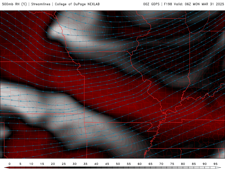Click 'College of DuPage NEXLAB' text
The width and height of the screenshot is (225, 169).
pos(77,4)
